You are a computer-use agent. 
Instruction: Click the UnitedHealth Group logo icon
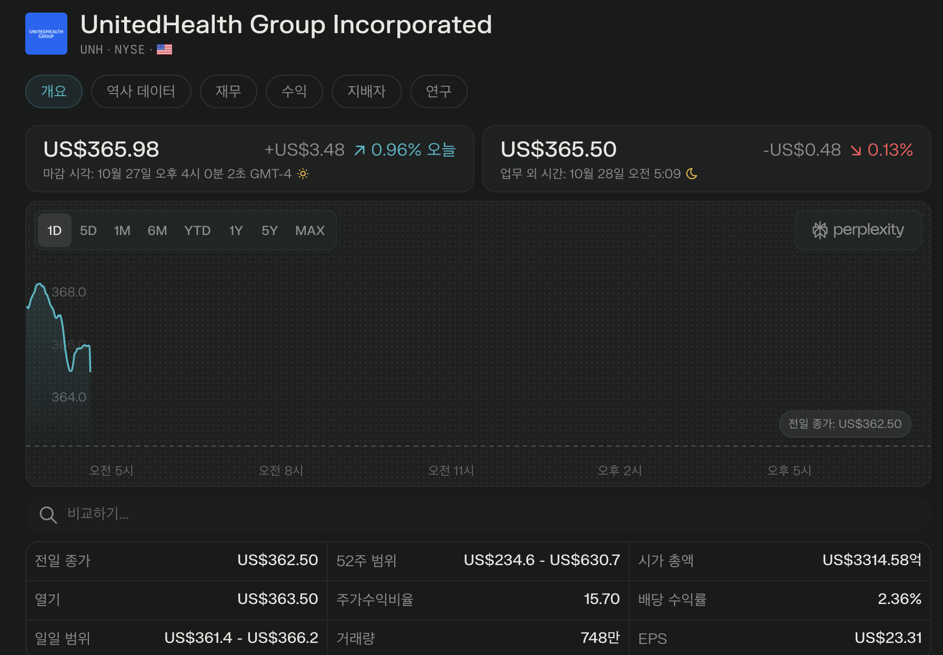click(46, 34)
